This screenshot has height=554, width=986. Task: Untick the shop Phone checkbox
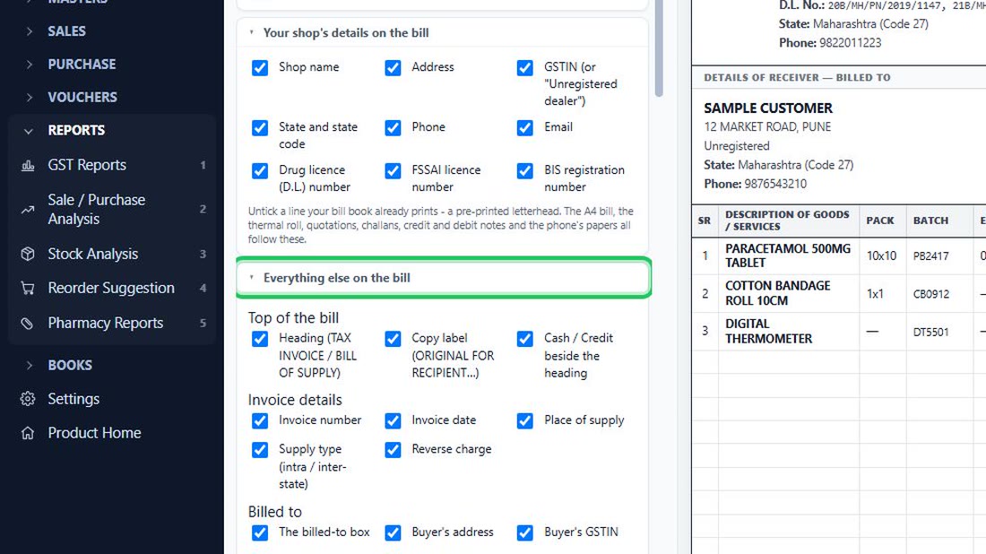(x=393, y=128)
